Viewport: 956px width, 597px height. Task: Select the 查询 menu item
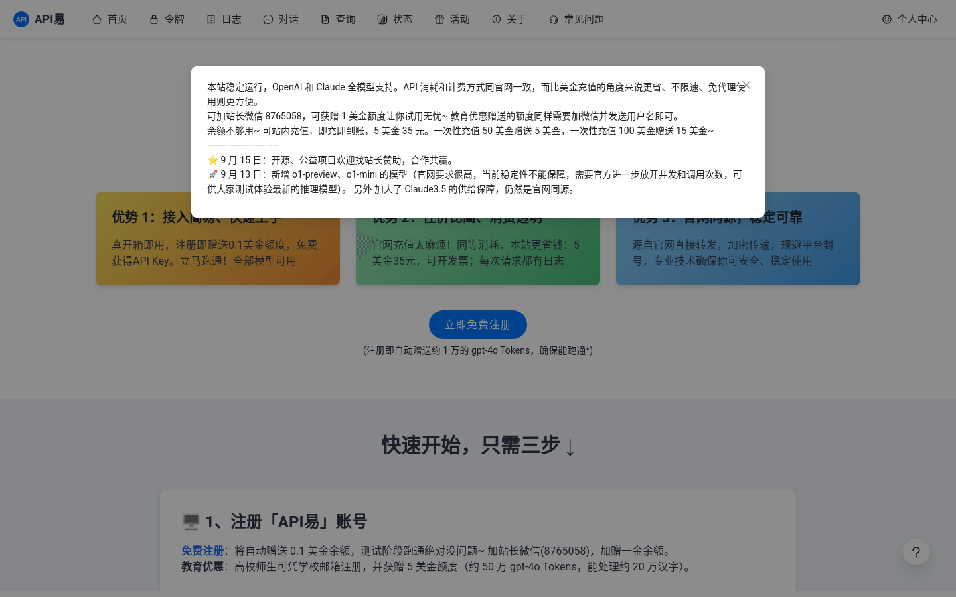(x=338, y=19)
